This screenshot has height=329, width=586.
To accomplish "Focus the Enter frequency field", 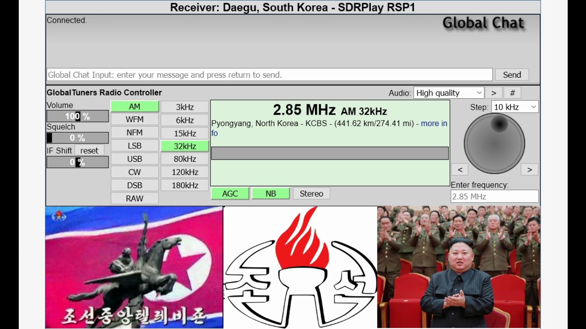I will tap(494, 196).
